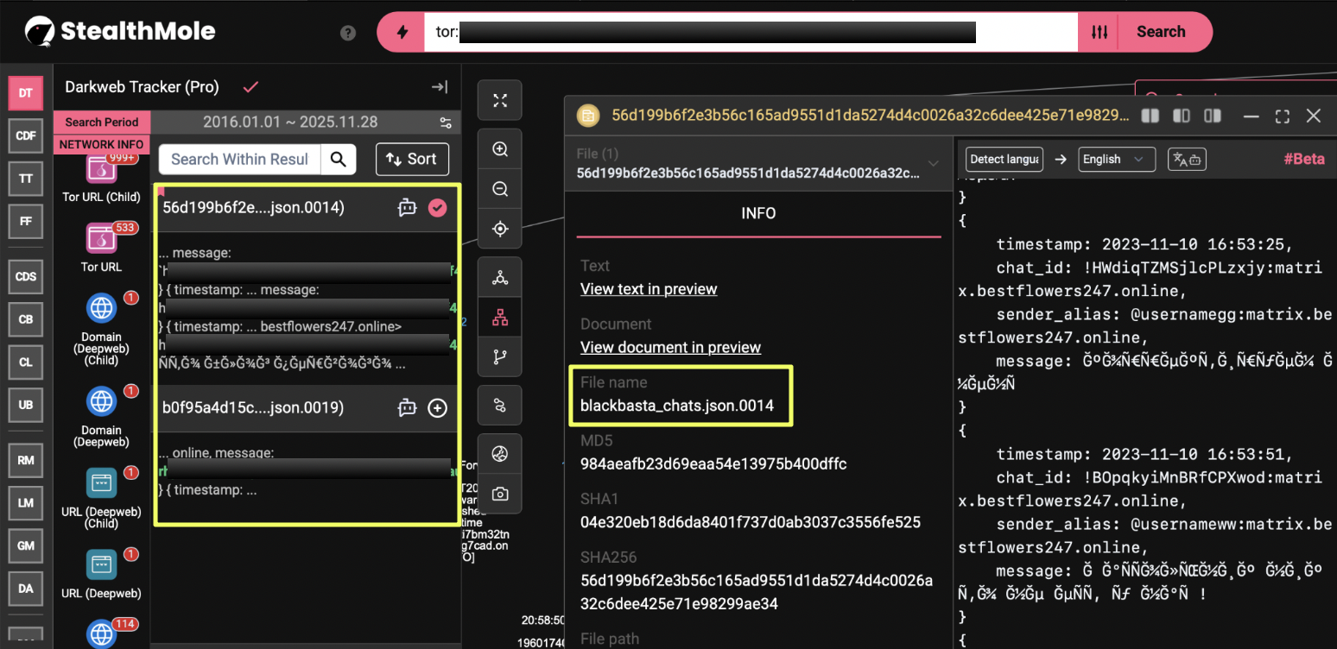The width and height of the screenshot is (1337, 649).
Task: Deselect the checked 56d199b6f2e result
Action: point(438,207)
